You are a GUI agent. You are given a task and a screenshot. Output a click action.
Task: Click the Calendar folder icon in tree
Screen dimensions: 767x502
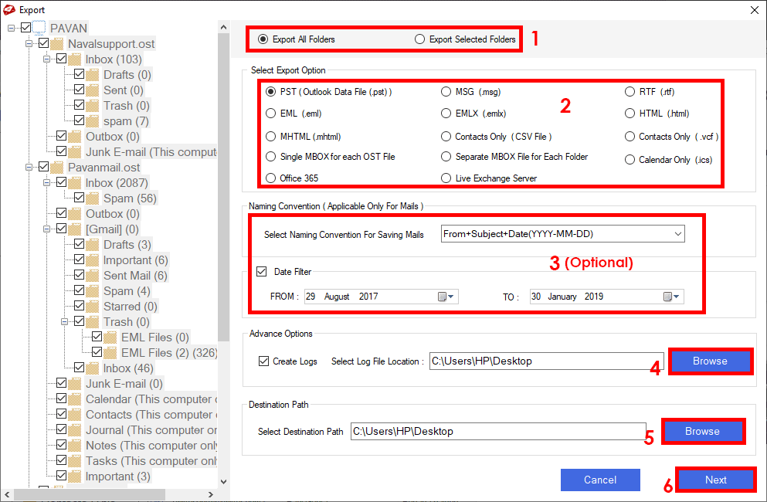[75, 399]
